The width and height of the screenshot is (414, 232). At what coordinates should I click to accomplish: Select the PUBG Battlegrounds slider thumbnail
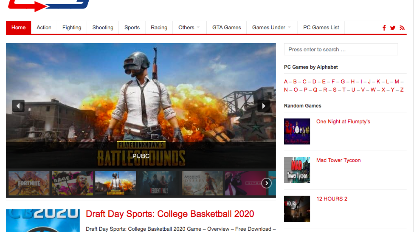116,183
